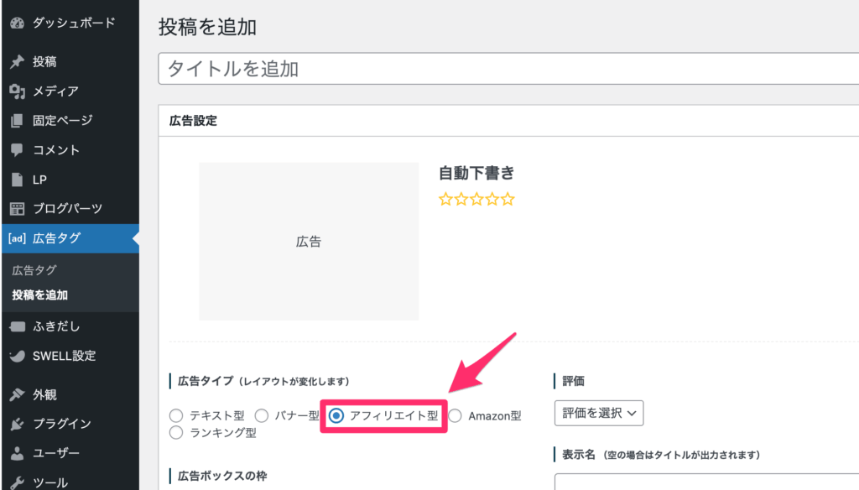
Task: Open the 評価を選択 dropdown
Action: click(598, 413)
